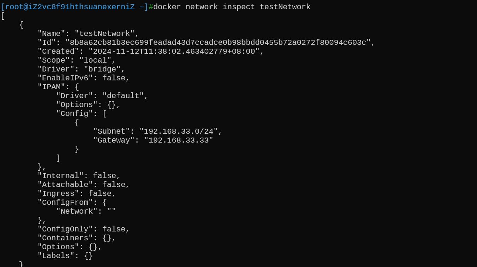Screen dimensions: 477x267
Task: Click the "Attachable": false line
Action: [x=83, y=185]
